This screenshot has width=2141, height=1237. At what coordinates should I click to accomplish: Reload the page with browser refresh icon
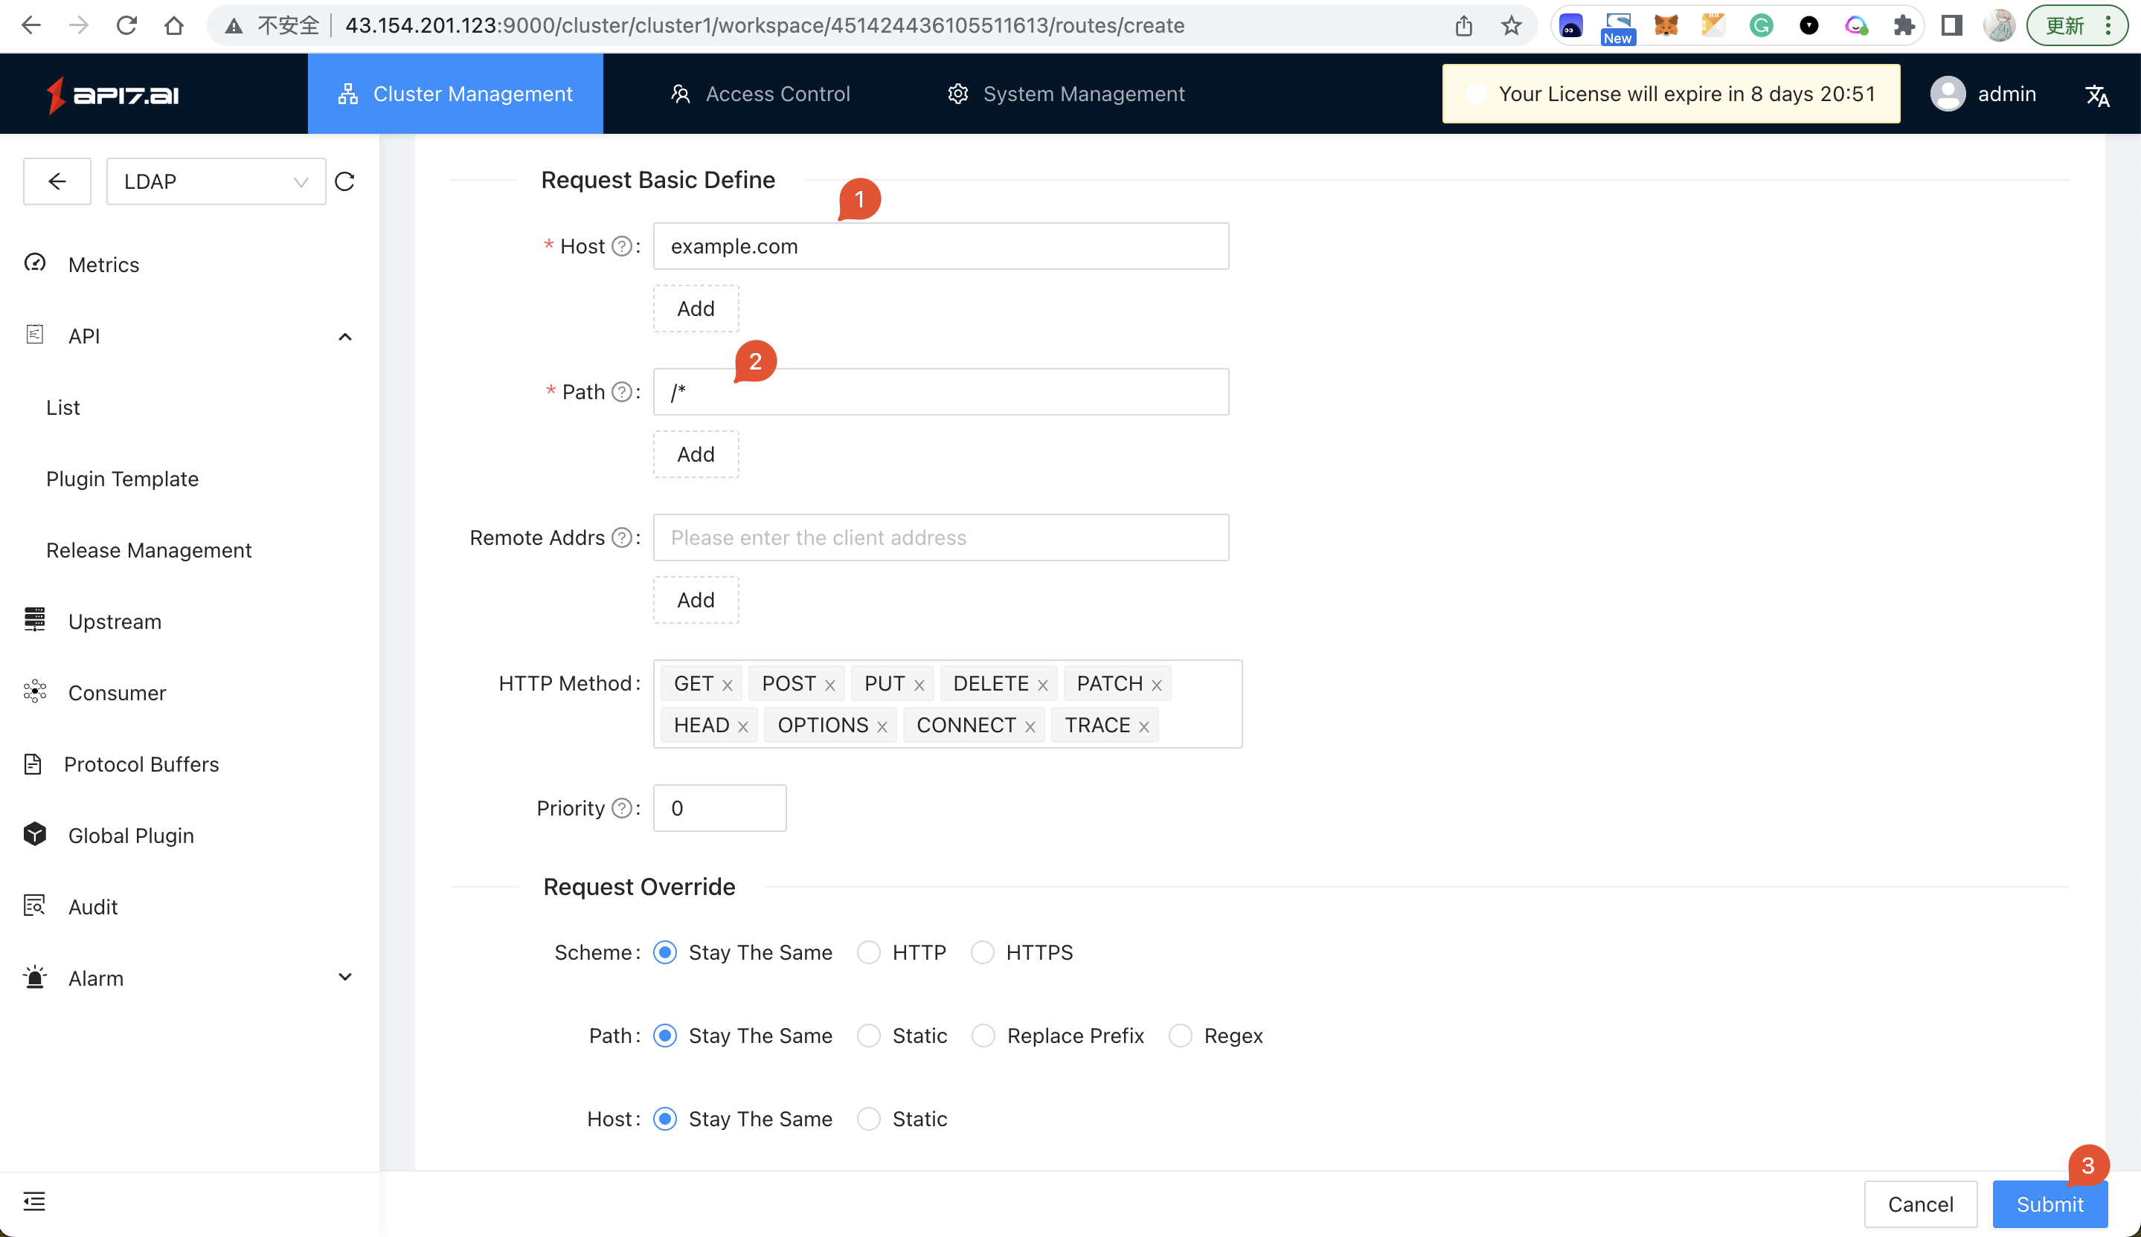[126, 25]
